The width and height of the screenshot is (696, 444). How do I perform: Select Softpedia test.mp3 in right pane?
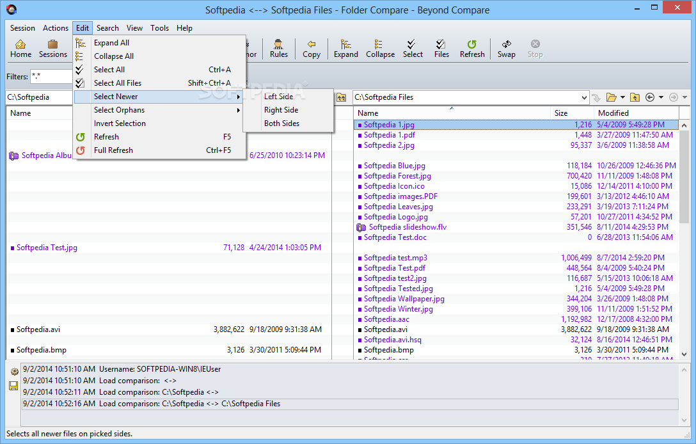516,258
